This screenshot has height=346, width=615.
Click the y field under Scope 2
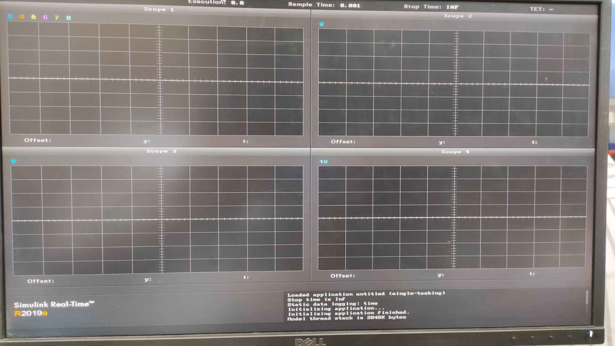point(442,142)
